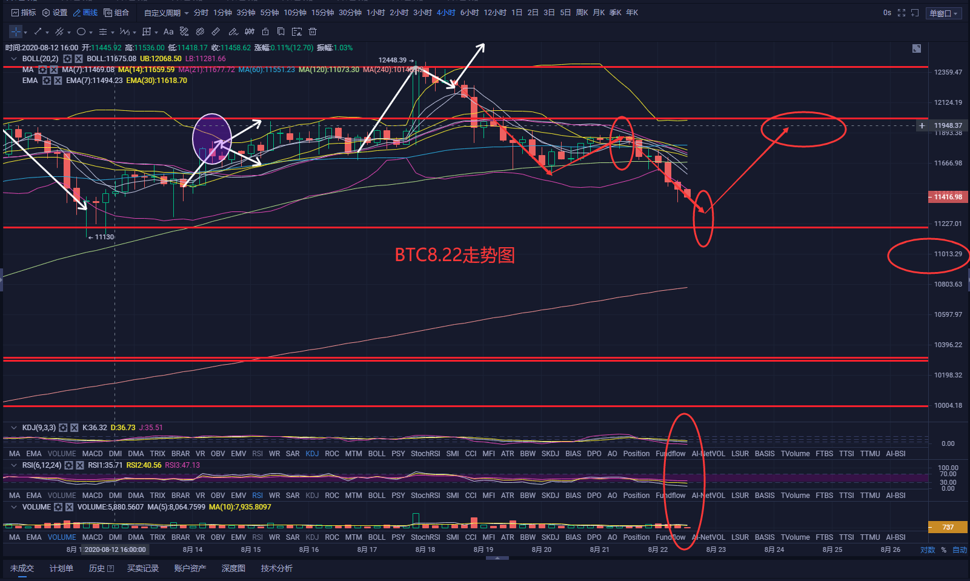
Task: Click the 11416.98 current price label
Action: 948,197
